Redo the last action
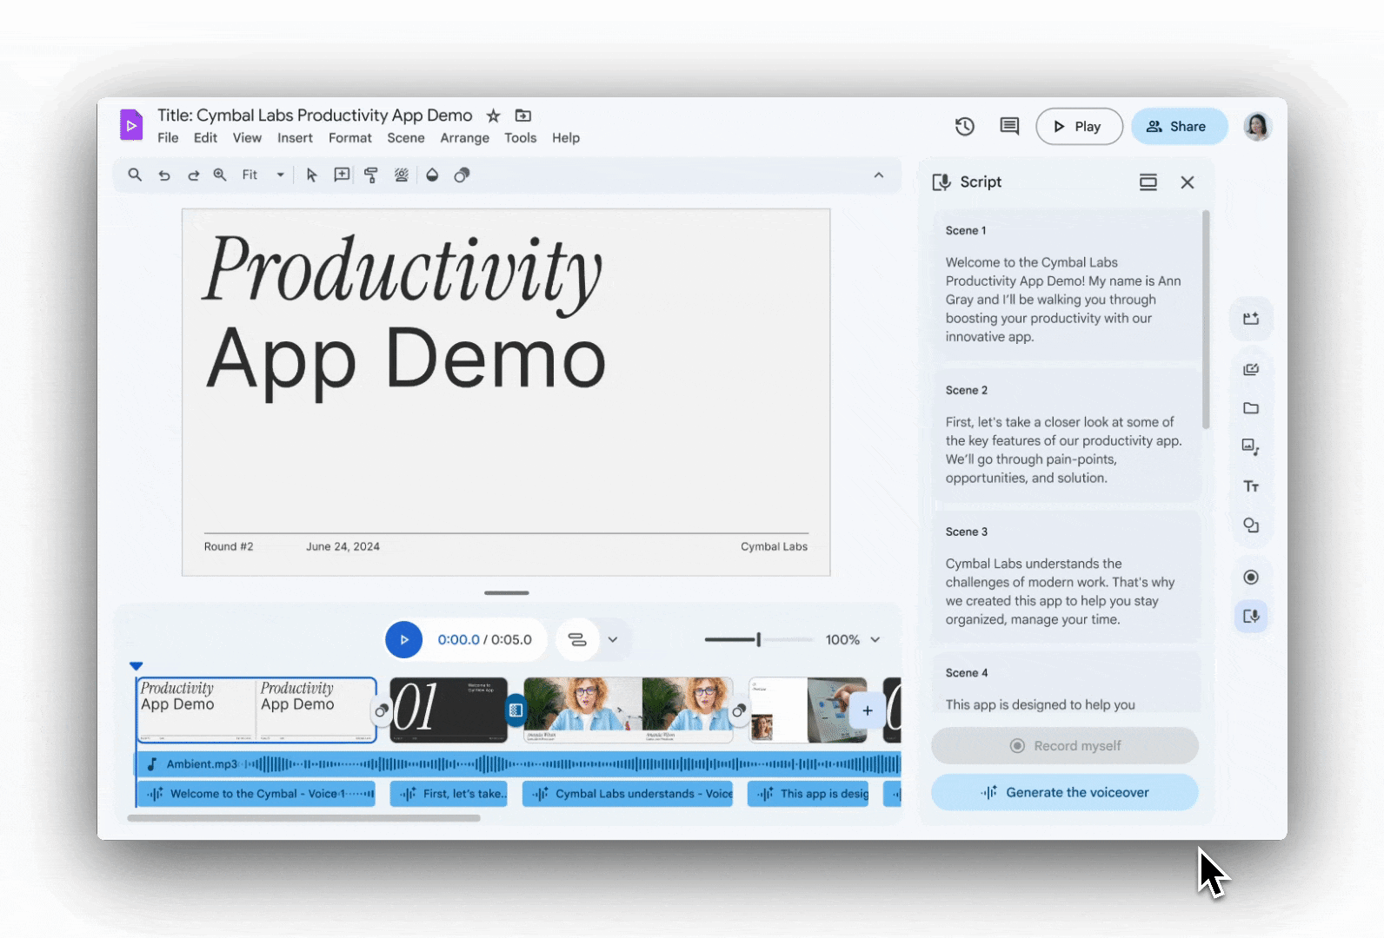The image size is (1384, 938). coord(193,175)
